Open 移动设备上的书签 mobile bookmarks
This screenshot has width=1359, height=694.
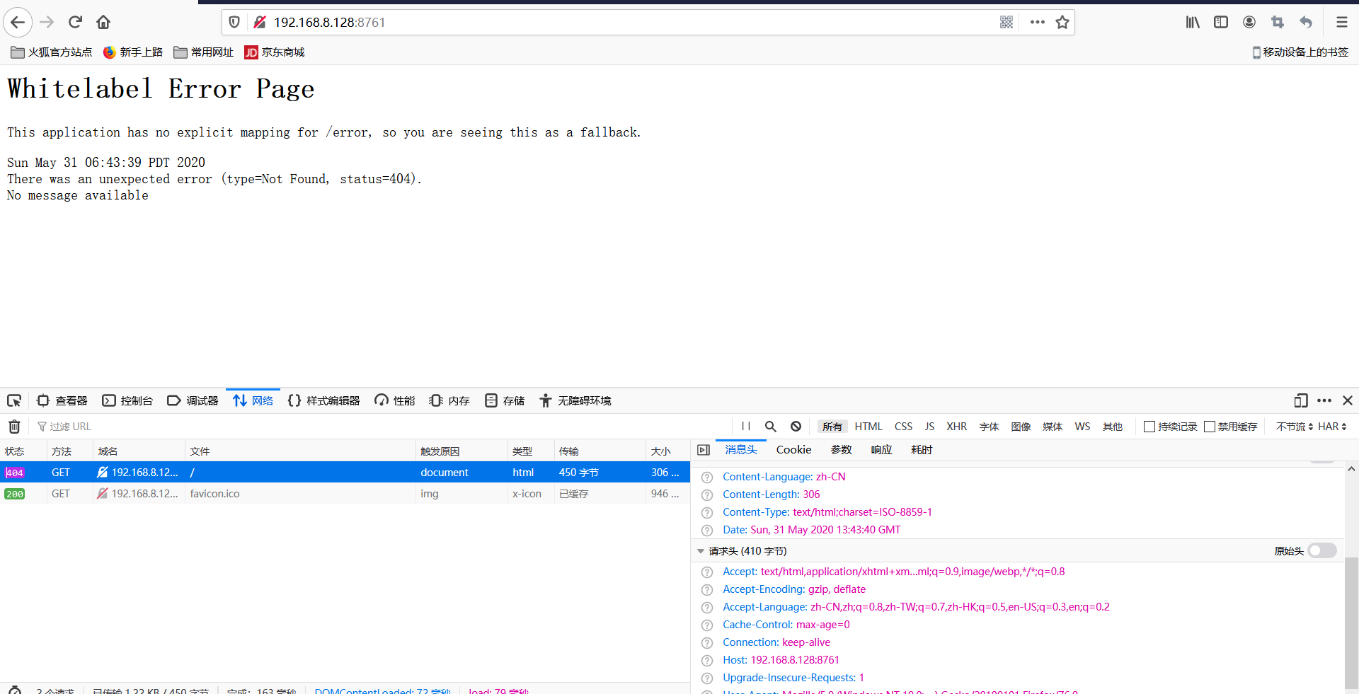click(1300, 52)
